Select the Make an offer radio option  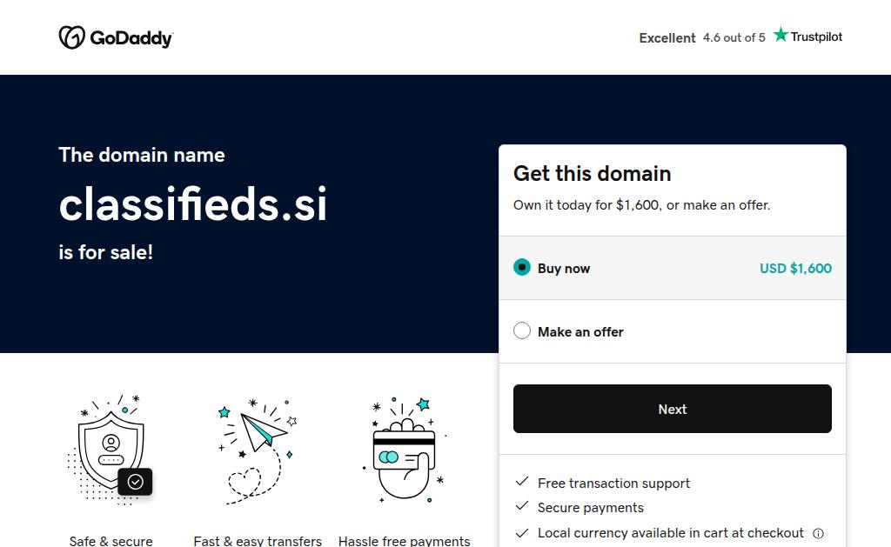tap(522, 330)
